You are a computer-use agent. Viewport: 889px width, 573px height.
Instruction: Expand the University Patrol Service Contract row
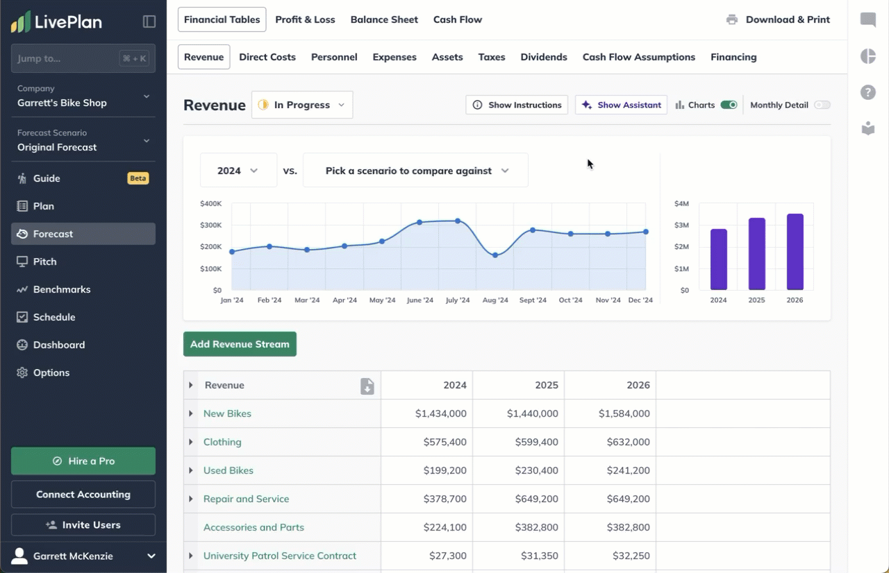click(x=190, y=556)
